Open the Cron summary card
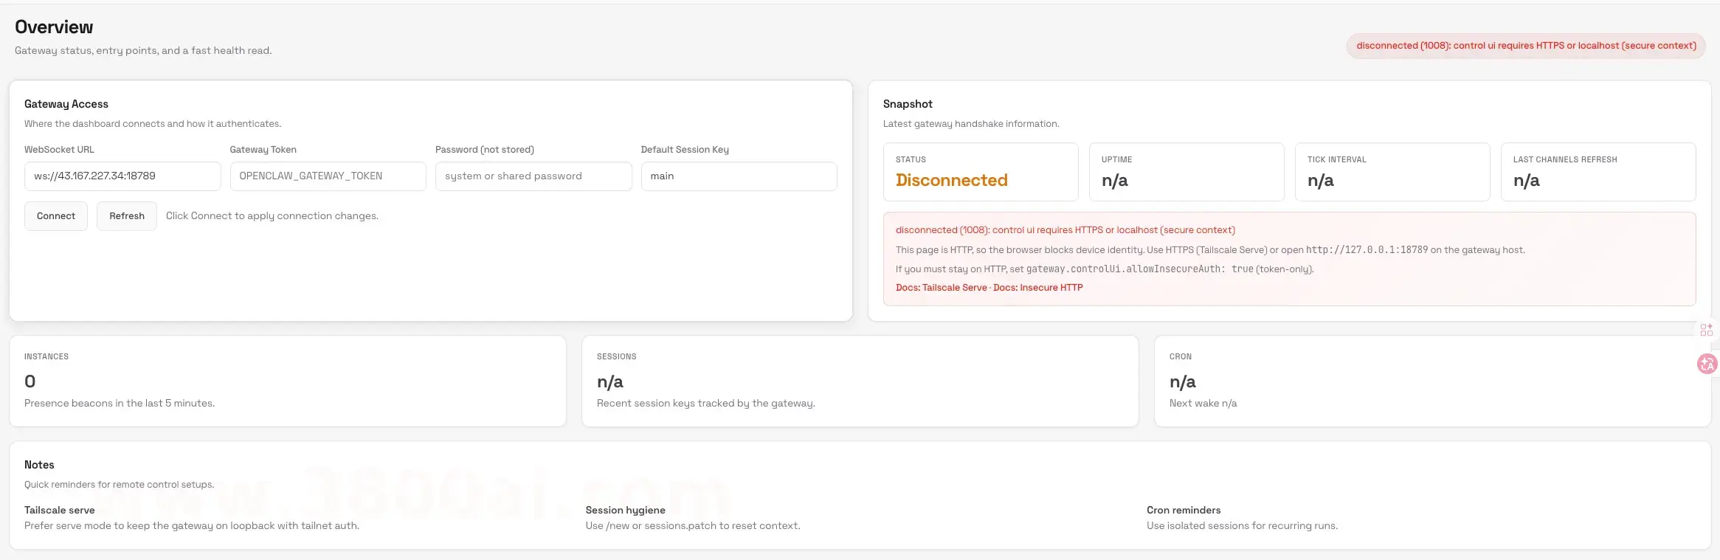The height and width of the screenshot is (560, 1720). (x=1431, y=381)
